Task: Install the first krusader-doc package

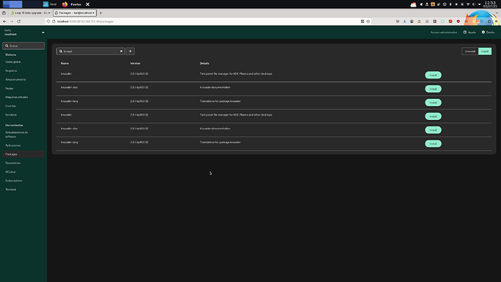Action: pyautogui.click(x=433, y=89)
